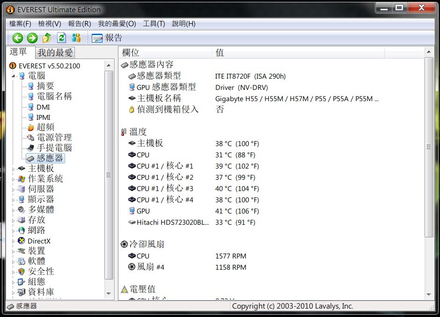
Task: Select IPMI in the tree
Action: [x=43, y=118]
